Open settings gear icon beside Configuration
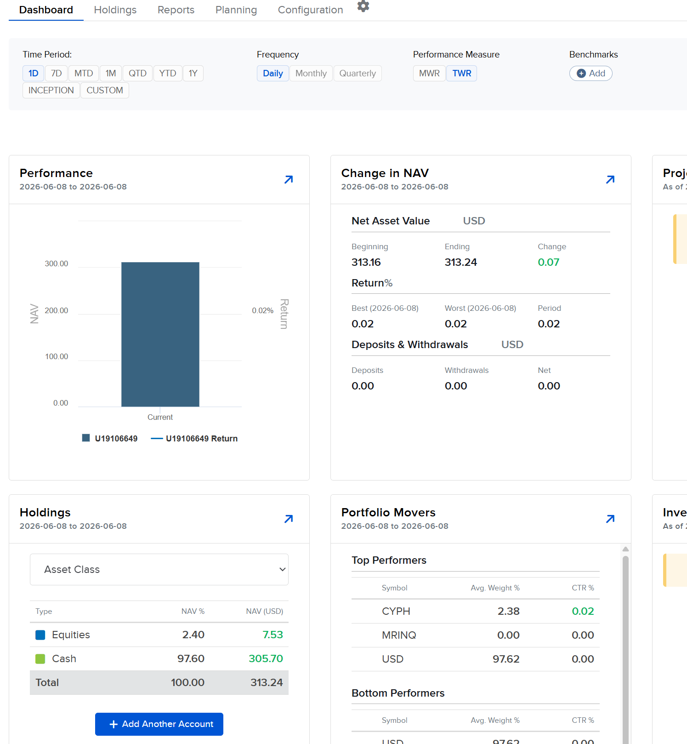Screen dimensions: 687x744 363,6
